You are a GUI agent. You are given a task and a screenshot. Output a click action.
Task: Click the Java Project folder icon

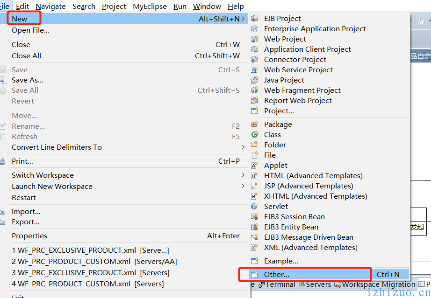[x=254, y=80]
